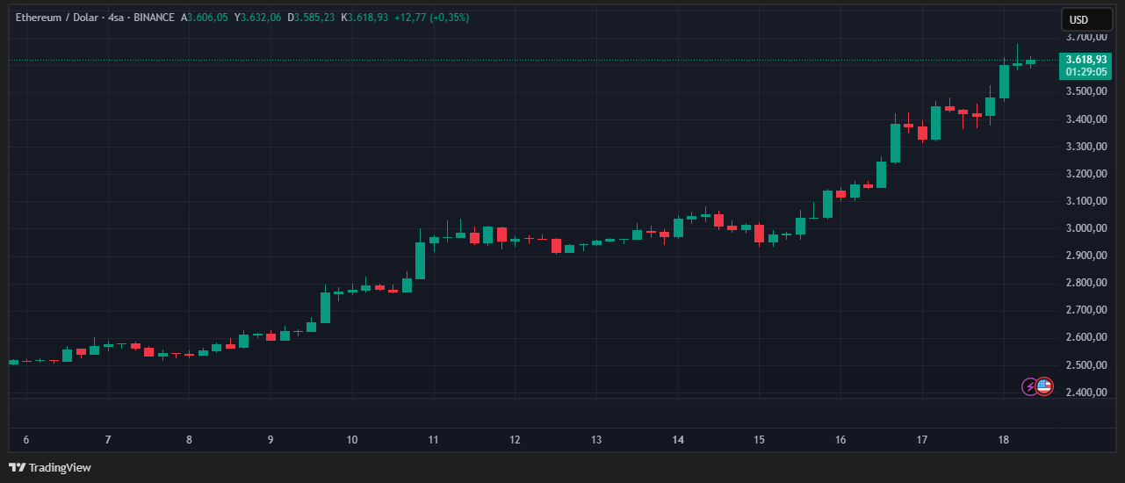Click the Ethereum / Dolar symbol title
Screen dimensions: 1125x483
(x=57, y=18)
